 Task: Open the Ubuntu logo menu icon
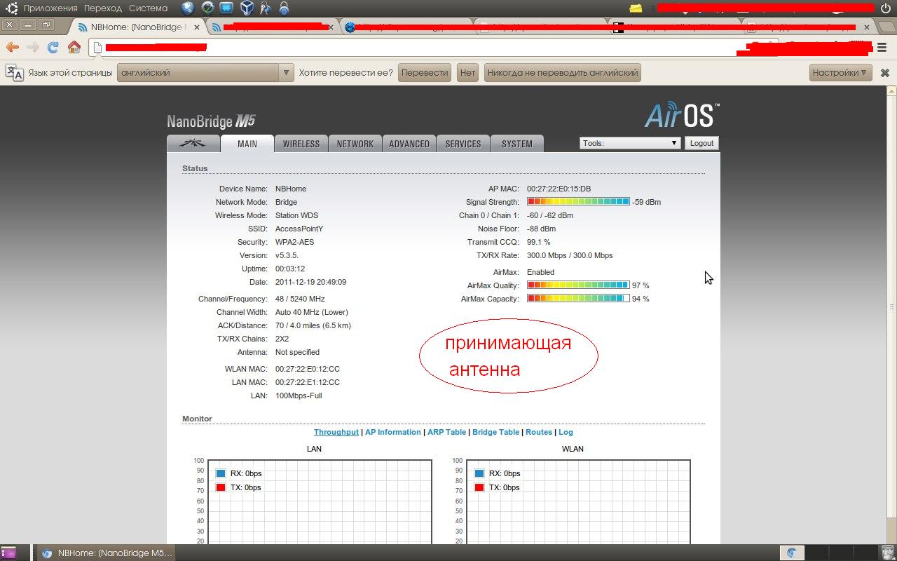[x=11, y=8]
